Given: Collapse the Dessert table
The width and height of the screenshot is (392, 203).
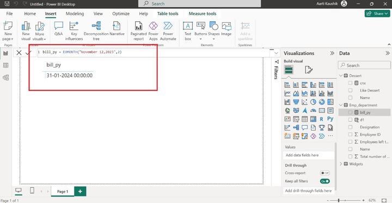Looking at the screenshot, I should 341,76.
